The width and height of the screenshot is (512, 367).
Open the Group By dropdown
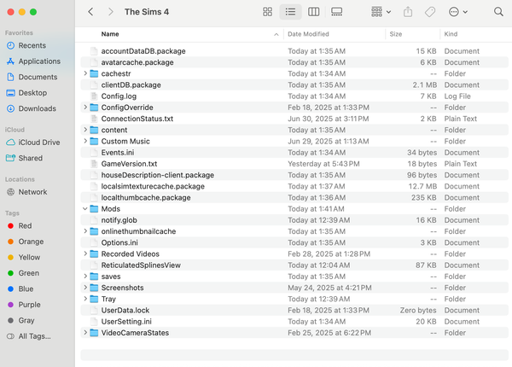coord(381,12)
